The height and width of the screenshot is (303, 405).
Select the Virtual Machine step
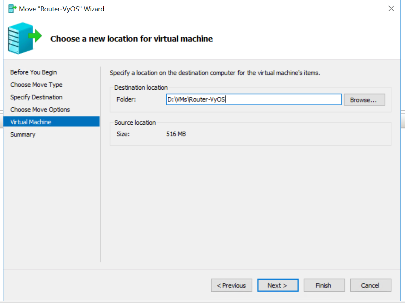pyautogui.click(x=51, y=122)
